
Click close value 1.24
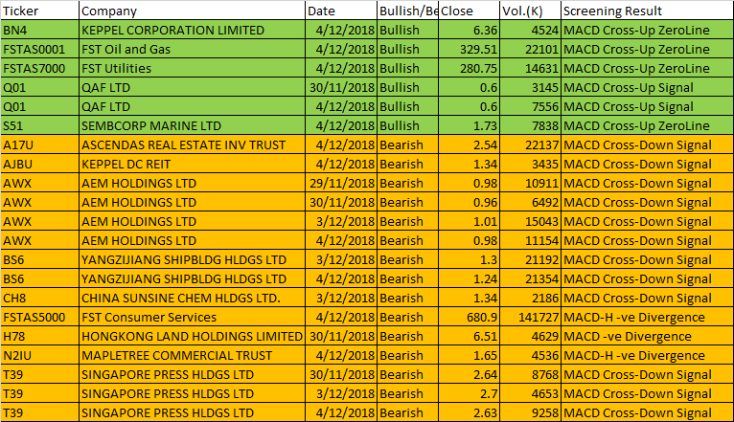pos(469,279)
